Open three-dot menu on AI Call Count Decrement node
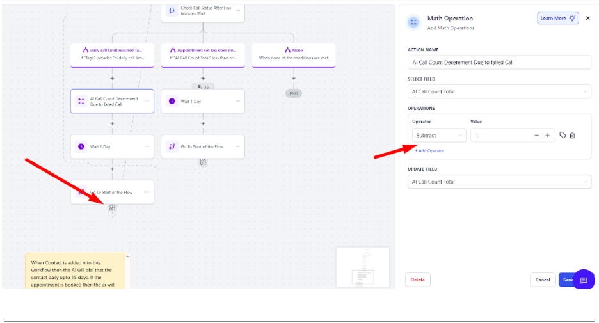599x323 pixels. 147,101
